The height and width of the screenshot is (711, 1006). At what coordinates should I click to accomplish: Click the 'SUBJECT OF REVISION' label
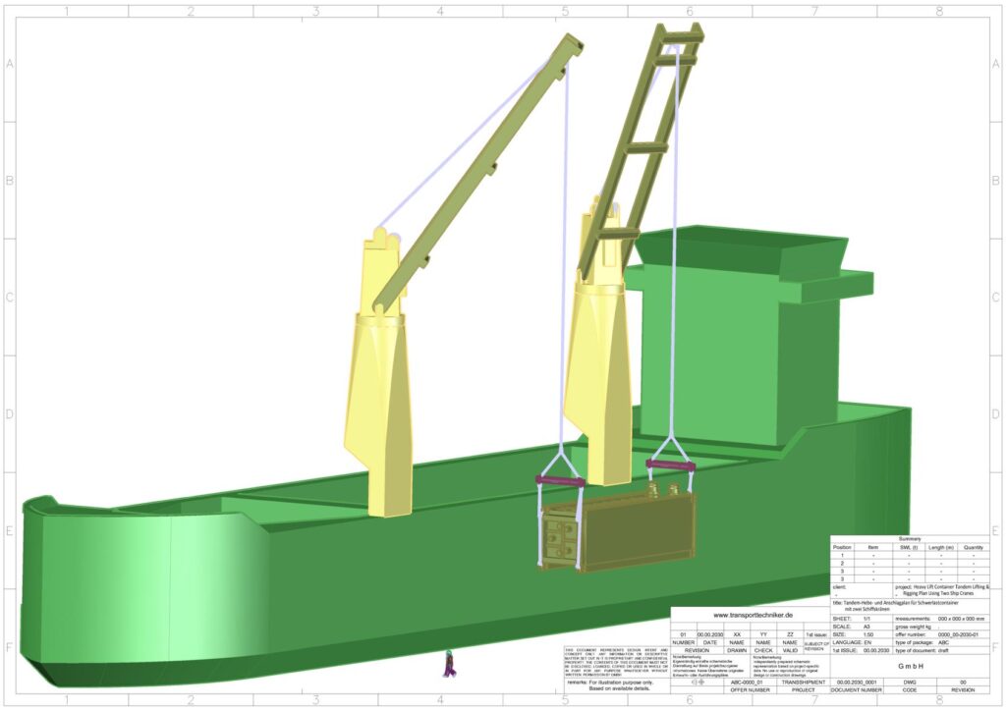pyautogui.click(x=816, y=645)
